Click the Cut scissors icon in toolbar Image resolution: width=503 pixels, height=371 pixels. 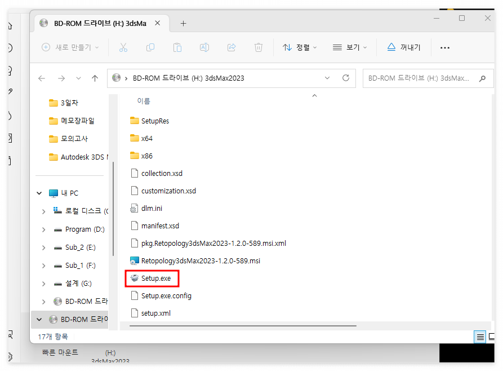click(123, 47)
